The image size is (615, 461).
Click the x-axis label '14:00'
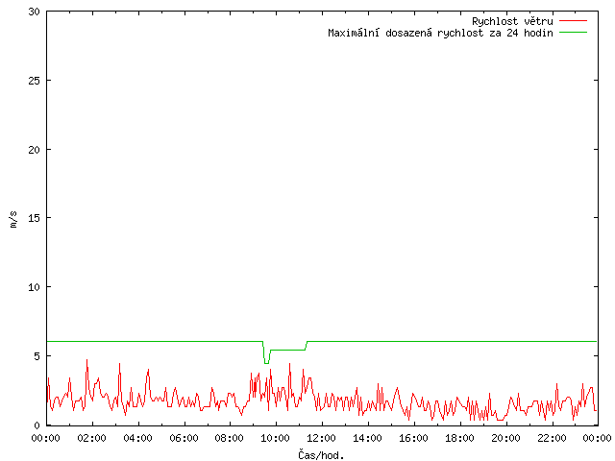tap(368, 438)
